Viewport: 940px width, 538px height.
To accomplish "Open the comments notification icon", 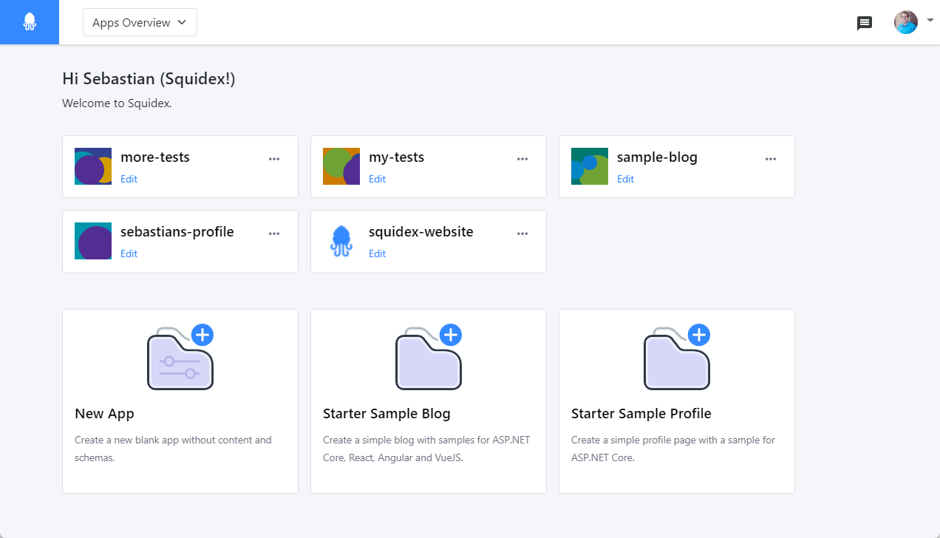I will pos(864,23).
